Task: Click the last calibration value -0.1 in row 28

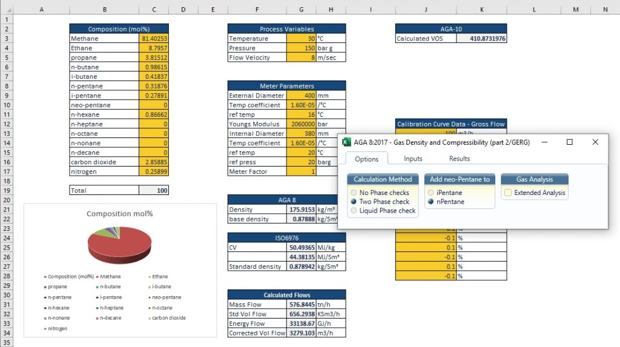Action: click(426, 276)
